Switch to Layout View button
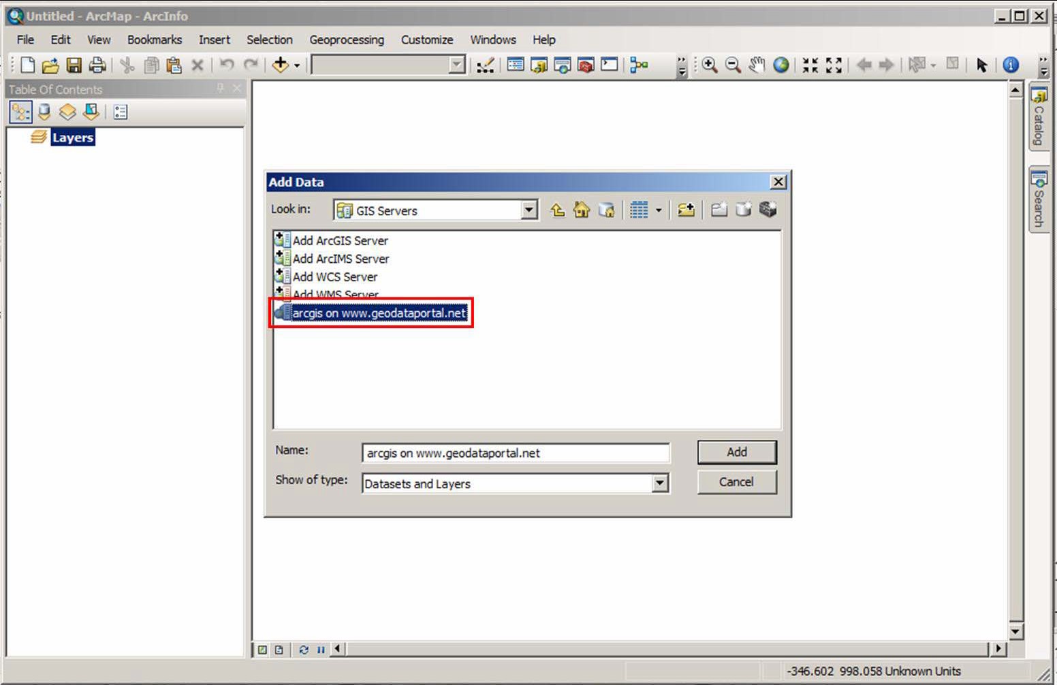The image size is (1057, 685). point(279,650)
